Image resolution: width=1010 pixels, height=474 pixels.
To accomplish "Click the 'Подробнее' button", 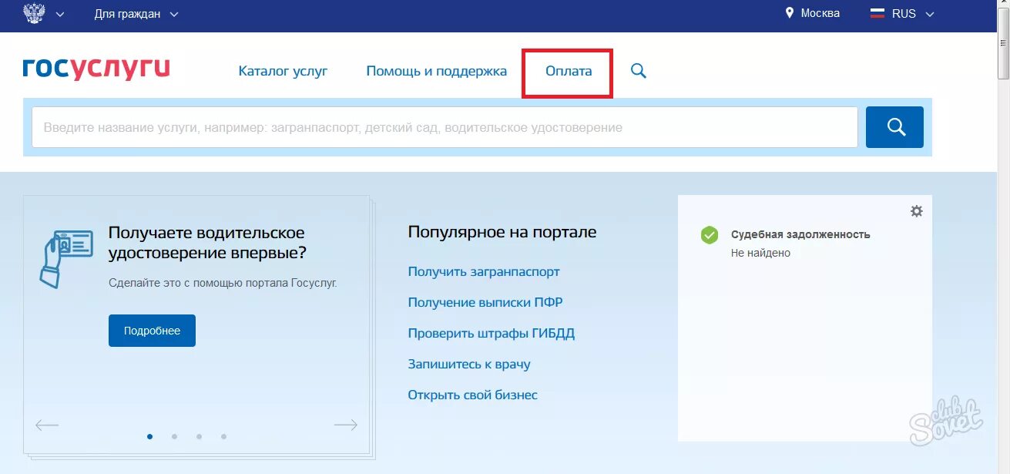I will pos(152,331).
